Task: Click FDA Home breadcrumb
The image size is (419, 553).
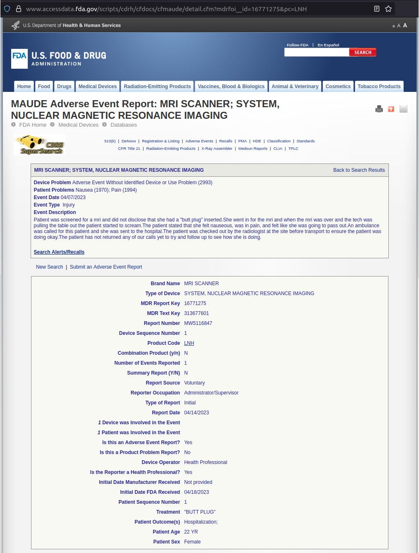Action: [x=33, y=125]
